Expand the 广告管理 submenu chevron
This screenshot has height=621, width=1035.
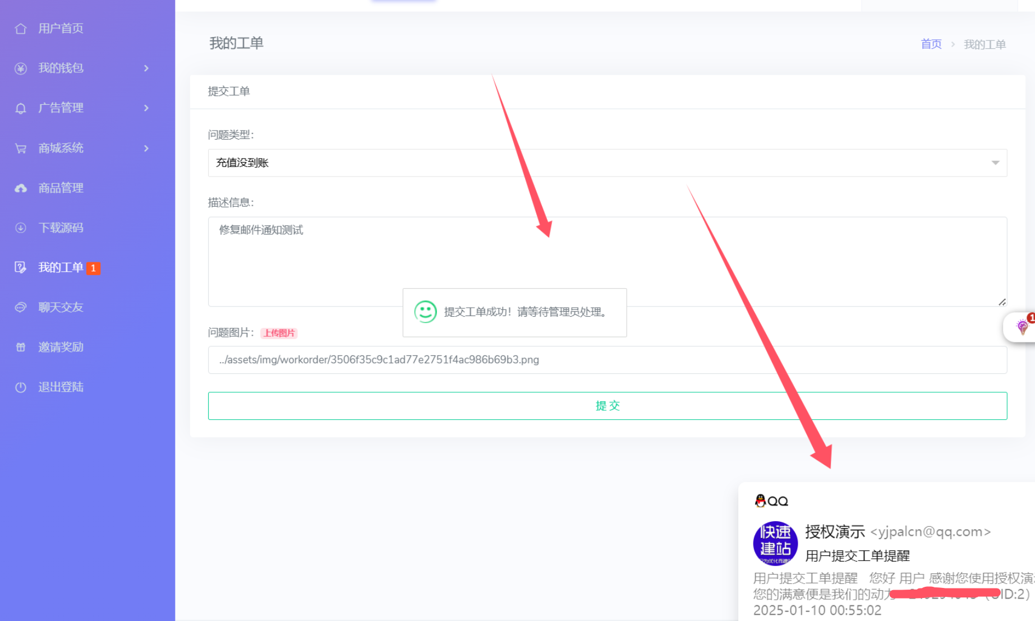point(146,108)
